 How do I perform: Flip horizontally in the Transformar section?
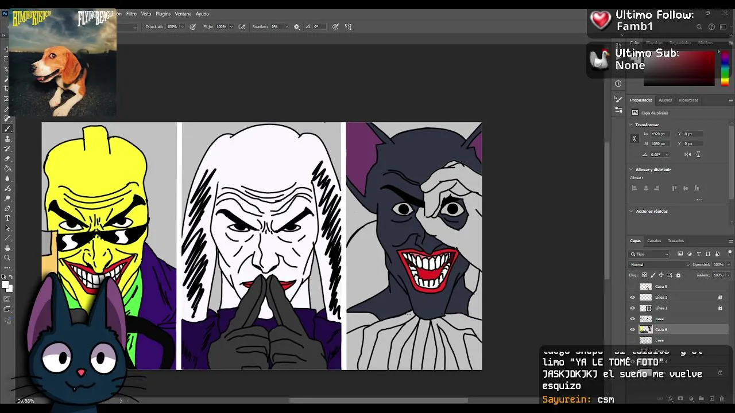click(x=688, y=154)
